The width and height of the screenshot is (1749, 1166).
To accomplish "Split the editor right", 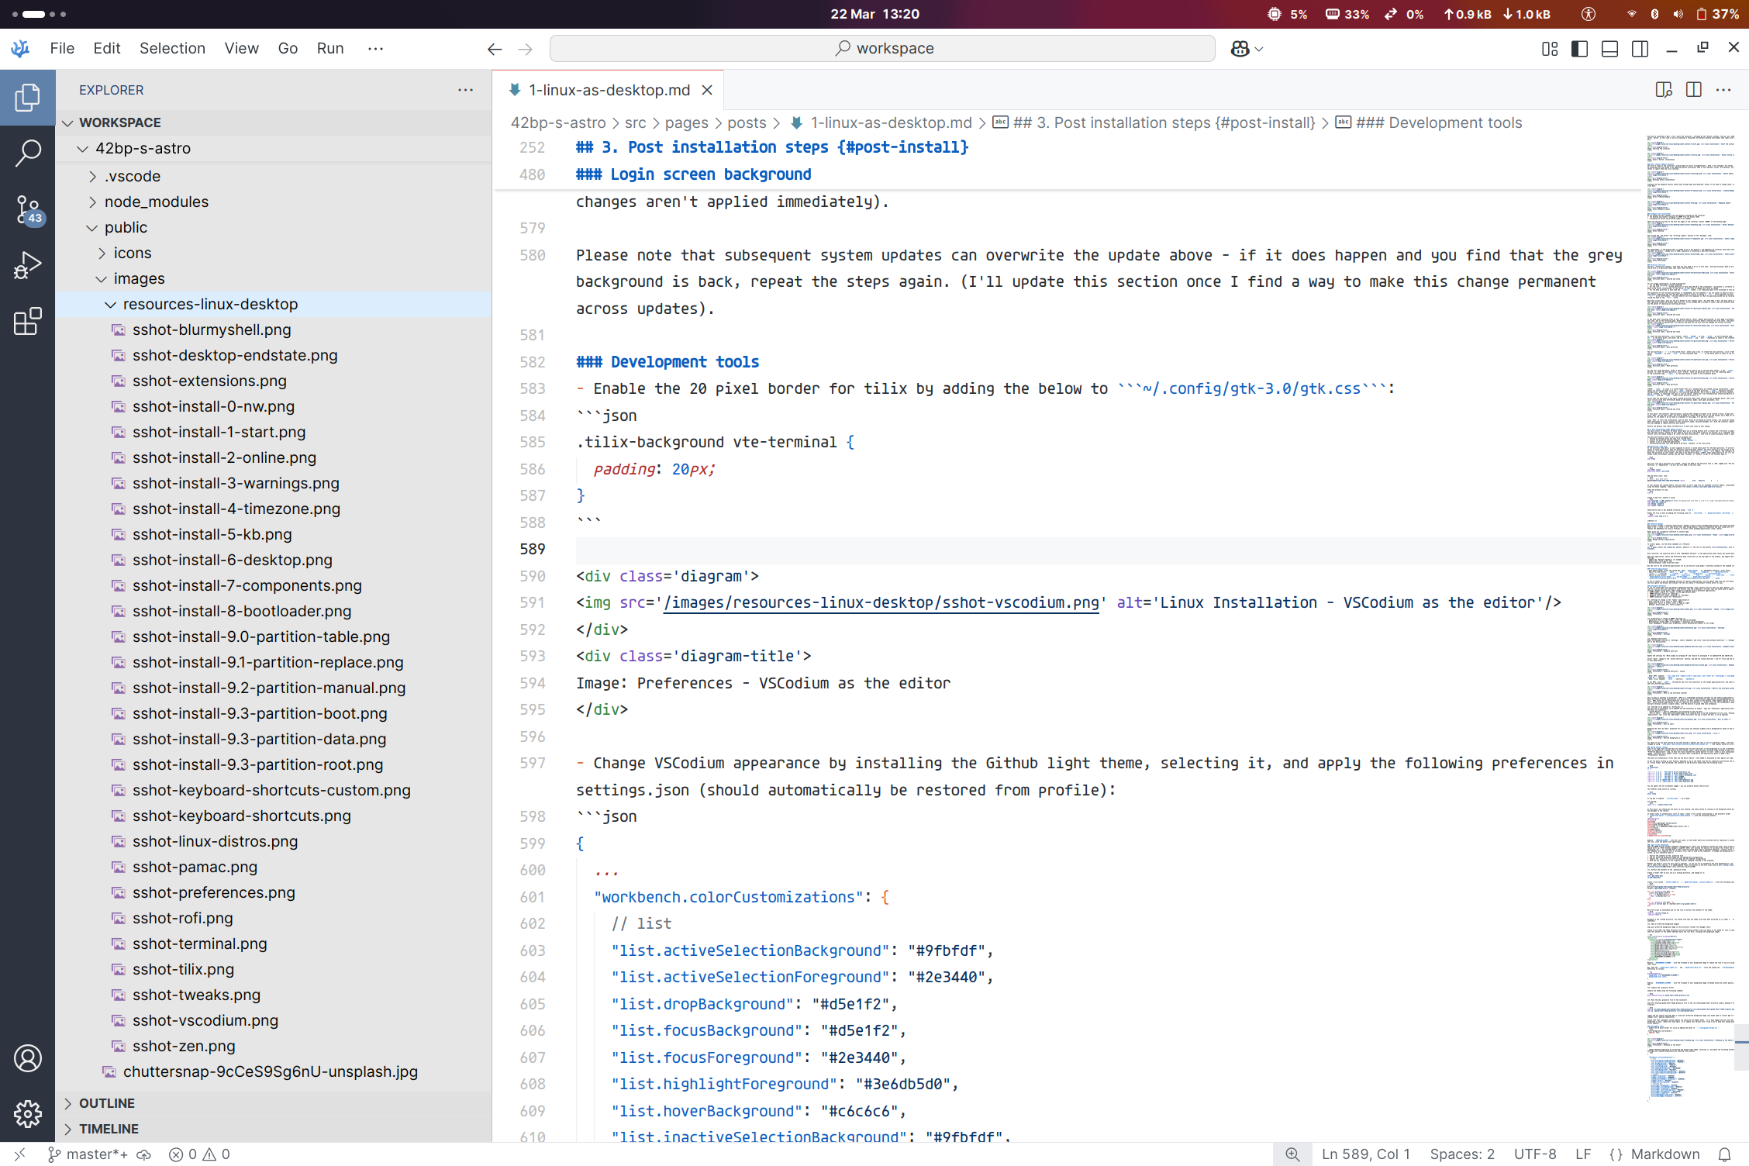I will click(1694, 90).
